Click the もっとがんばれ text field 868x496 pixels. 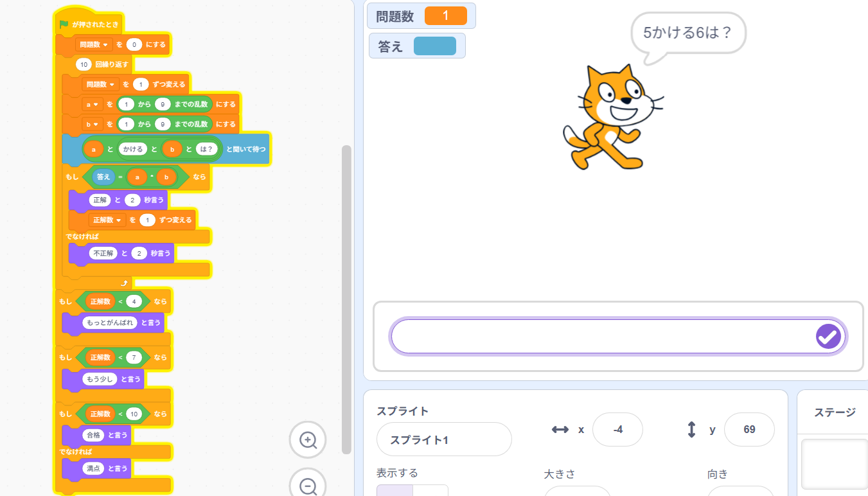click(x=110, y=323)
